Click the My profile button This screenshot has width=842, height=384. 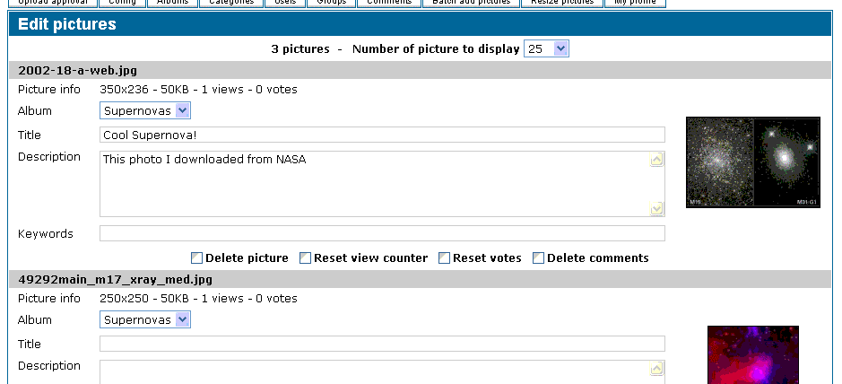tap(635, 2)
